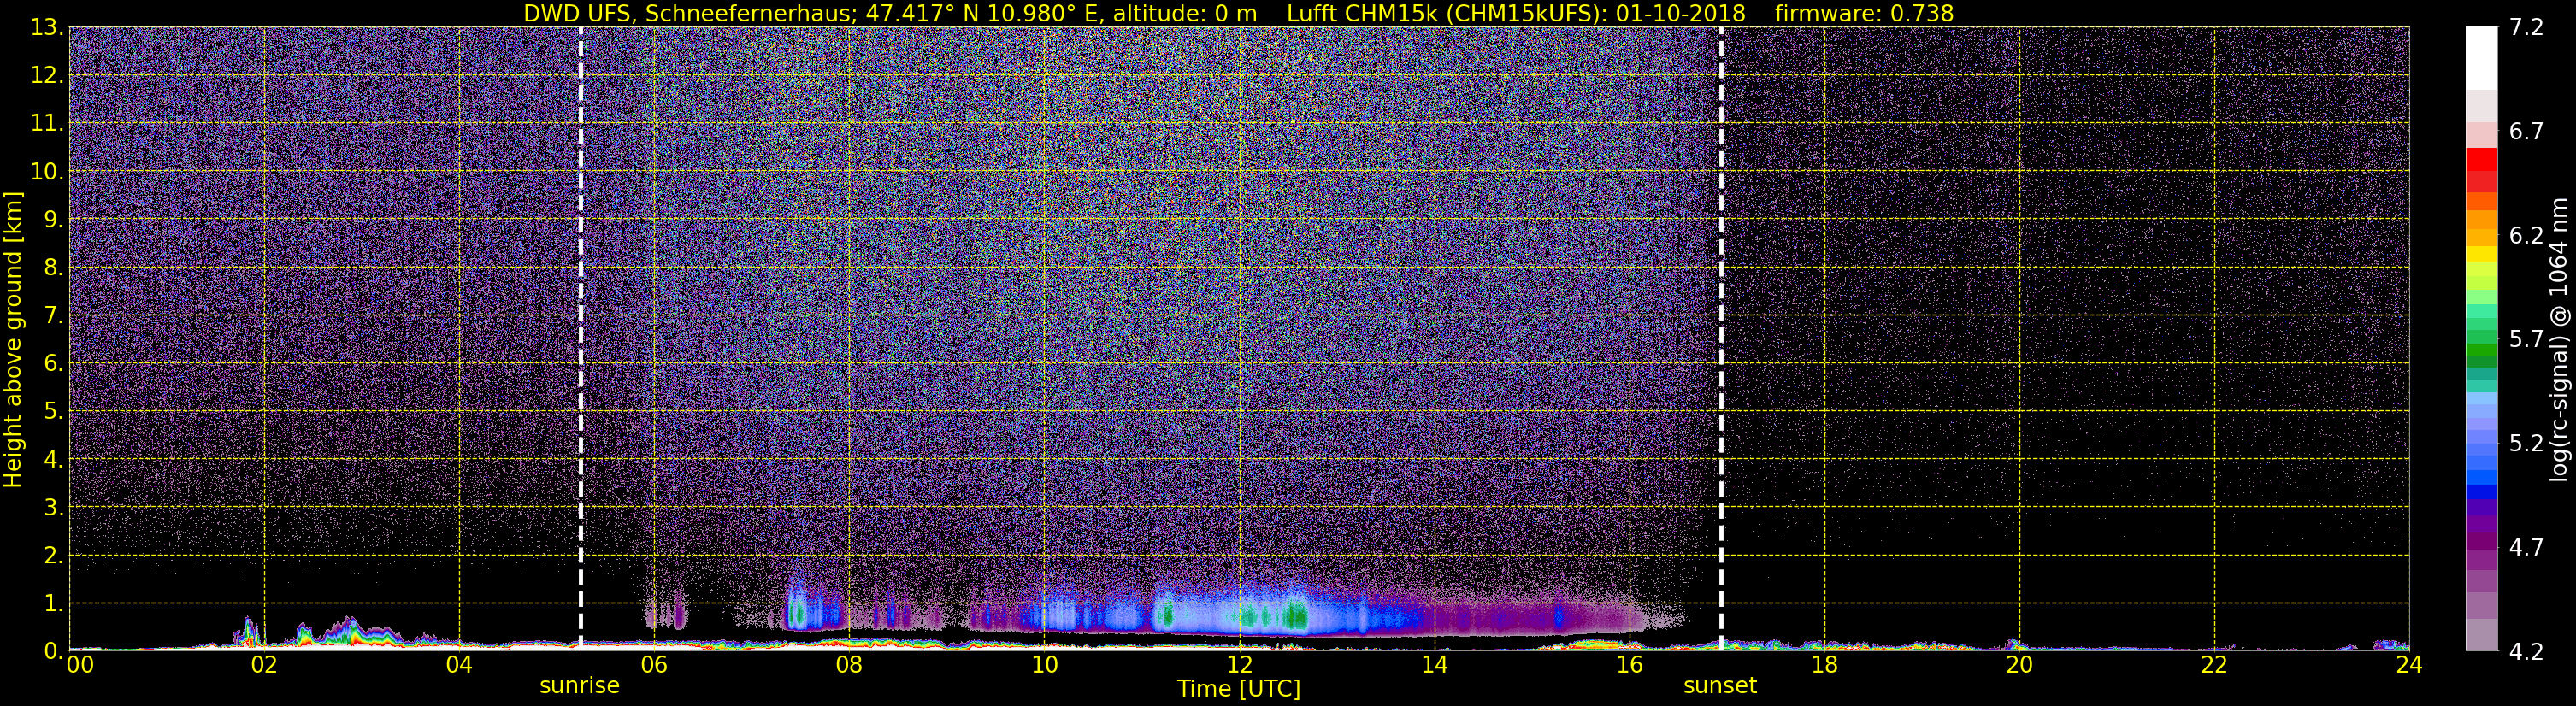
Task: Click the time axis tick '04'
Action: point(459,665)
